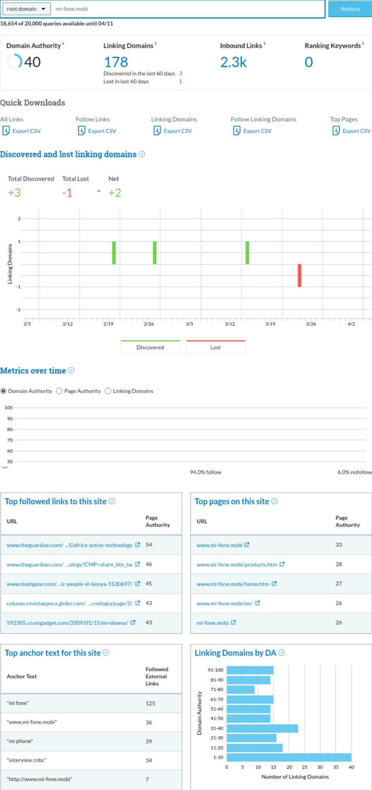This screenshot has height=790, width=372.
Task: Select the Domain Authority radio button
Action: pyautogui.click(x=4, y=391)
